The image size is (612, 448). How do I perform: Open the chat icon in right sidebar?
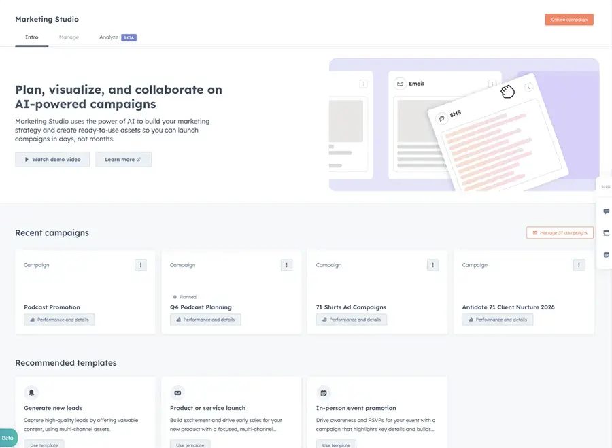tap(606, 211)
